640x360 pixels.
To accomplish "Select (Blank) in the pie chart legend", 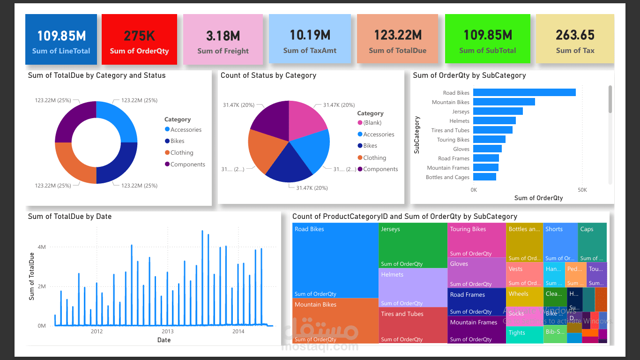I will (370, 123).
